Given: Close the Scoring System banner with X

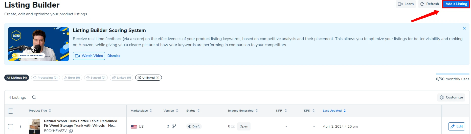Looking at the screenshot, I should coord(464,28).
